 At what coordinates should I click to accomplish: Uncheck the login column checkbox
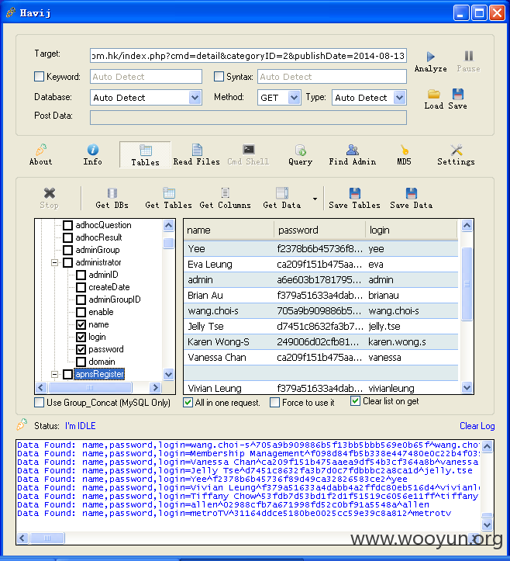(81, 337)
